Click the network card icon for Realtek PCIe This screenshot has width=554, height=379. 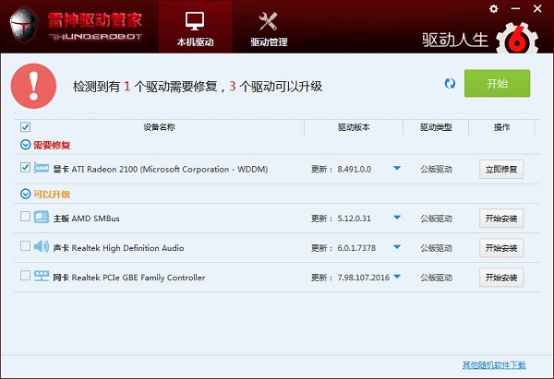point(42,277)
